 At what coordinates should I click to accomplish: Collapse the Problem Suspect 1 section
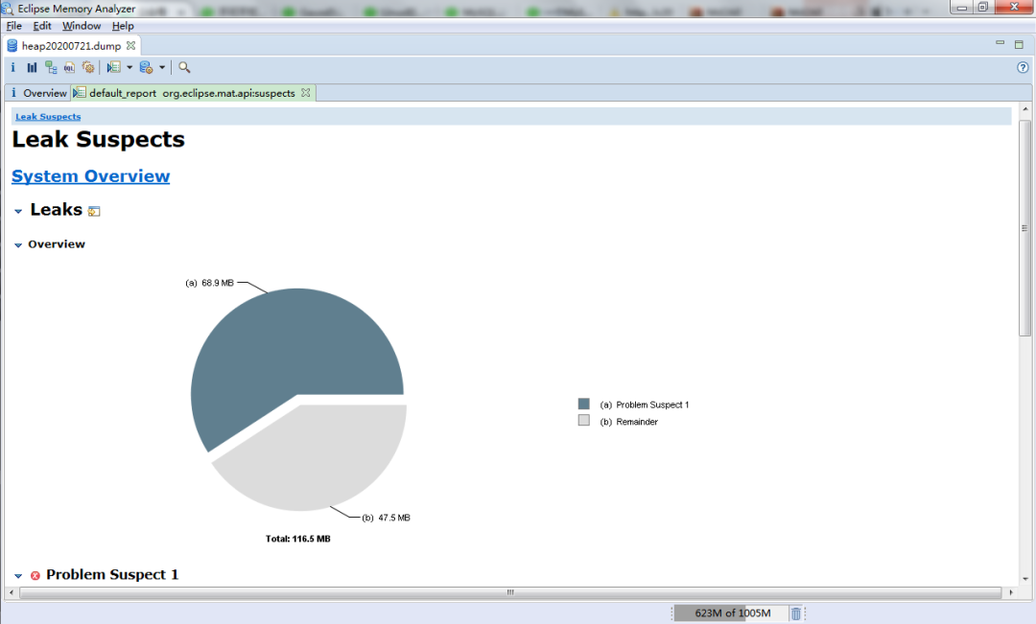pyautogui.click(x=18, y=576)
